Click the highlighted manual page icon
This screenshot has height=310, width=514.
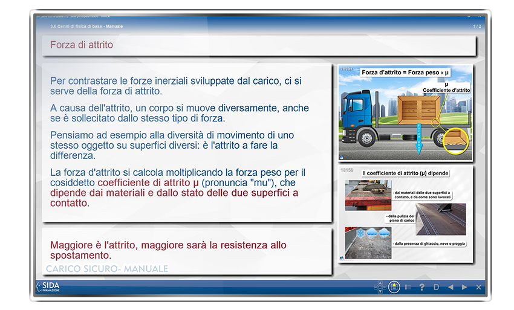394,287
